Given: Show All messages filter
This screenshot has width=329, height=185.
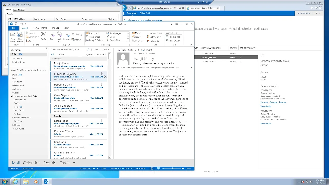Looking at the screenshot, I should coord(52,54).
